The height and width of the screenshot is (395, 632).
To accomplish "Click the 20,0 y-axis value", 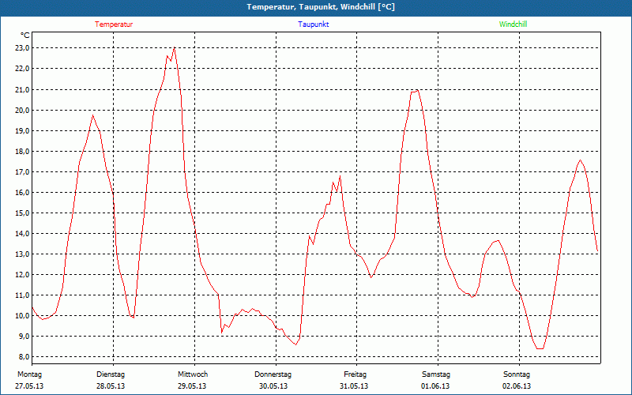I will click(x=22, y=110).
